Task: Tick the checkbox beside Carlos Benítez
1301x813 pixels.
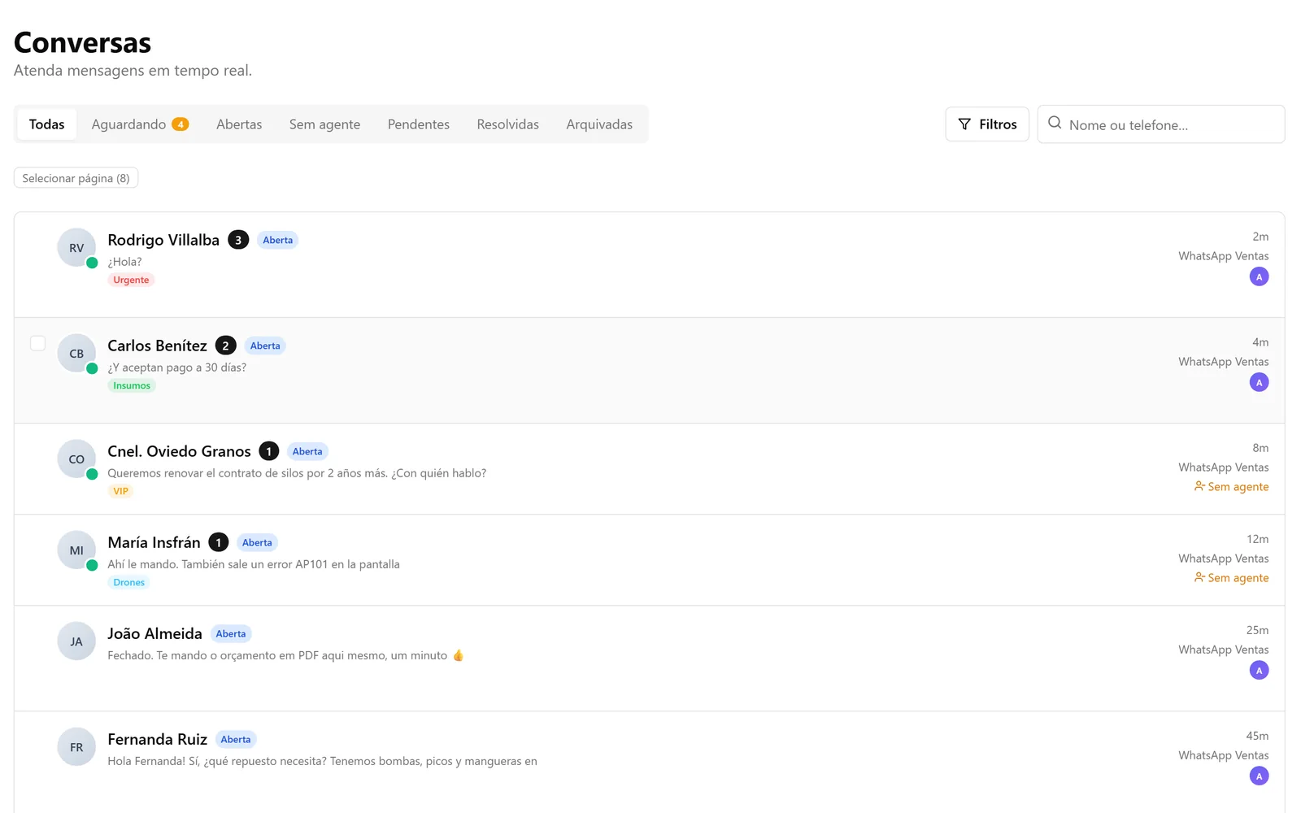Action: pos(37,343)
